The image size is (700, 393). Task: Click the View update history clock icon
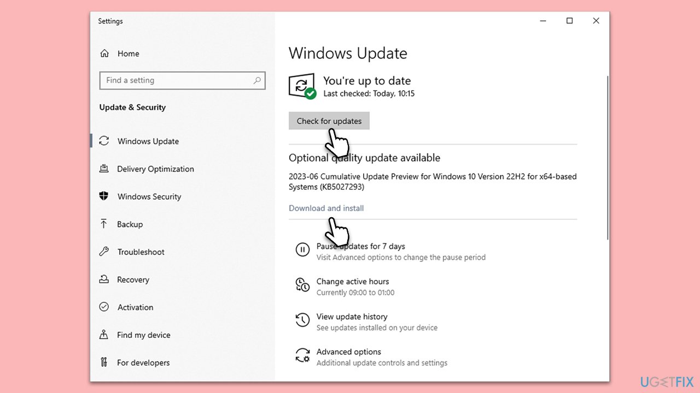302,320
